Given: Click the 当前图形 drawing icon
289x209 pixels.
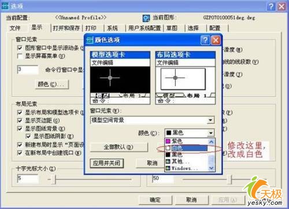Looking at the screenshot, I should (146, 18).
